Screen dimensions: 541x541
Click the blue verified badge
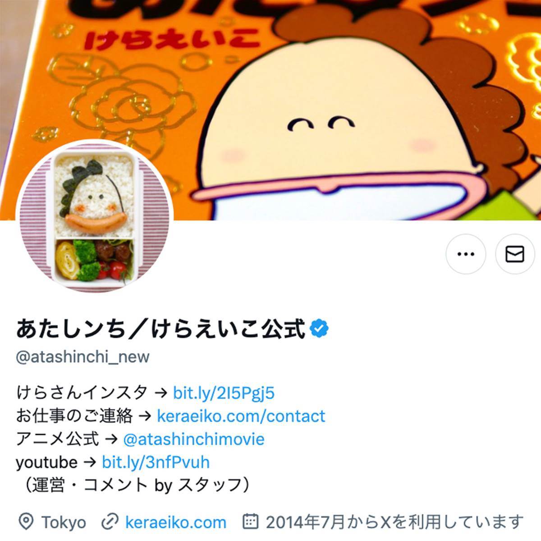[x=320, y=329]
